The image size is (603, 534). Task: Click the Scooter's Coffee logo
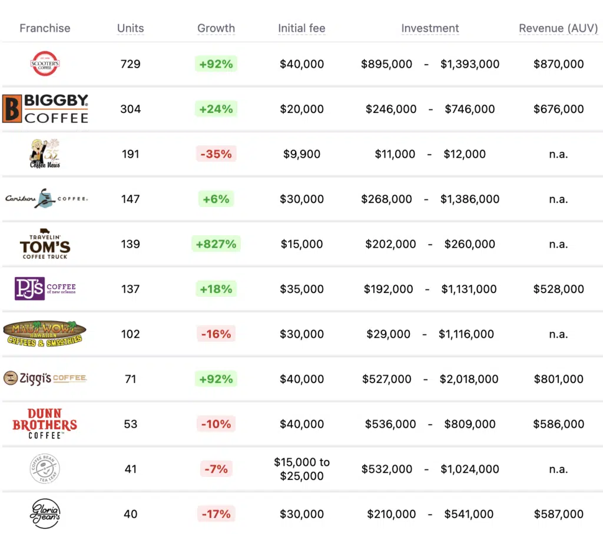45,64
